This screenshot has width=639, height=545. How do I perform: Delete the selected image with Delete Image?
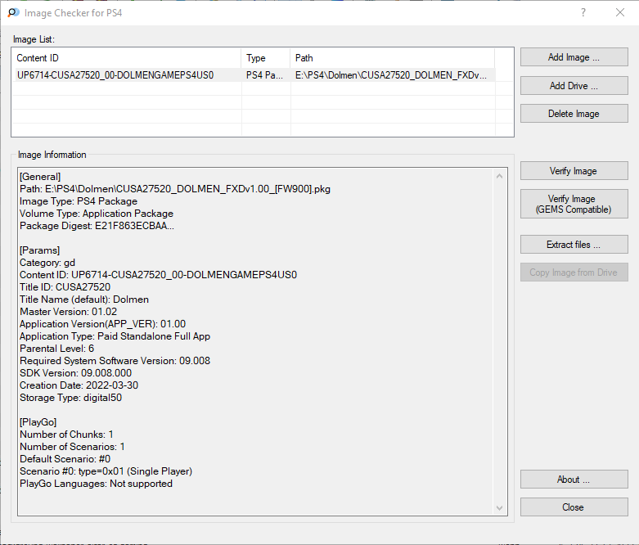click(x=574, y=113)
